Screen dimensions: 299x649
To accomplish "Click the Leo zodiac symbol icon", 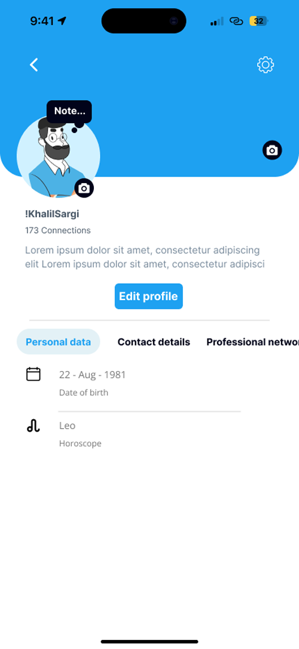I will (x=33, y=425).
